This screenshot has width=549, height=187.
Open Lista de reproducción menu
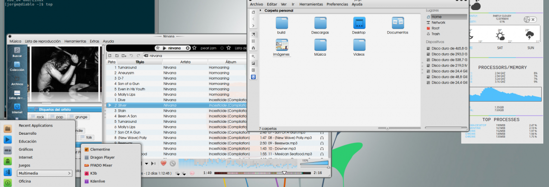click(x=43, y=41)
